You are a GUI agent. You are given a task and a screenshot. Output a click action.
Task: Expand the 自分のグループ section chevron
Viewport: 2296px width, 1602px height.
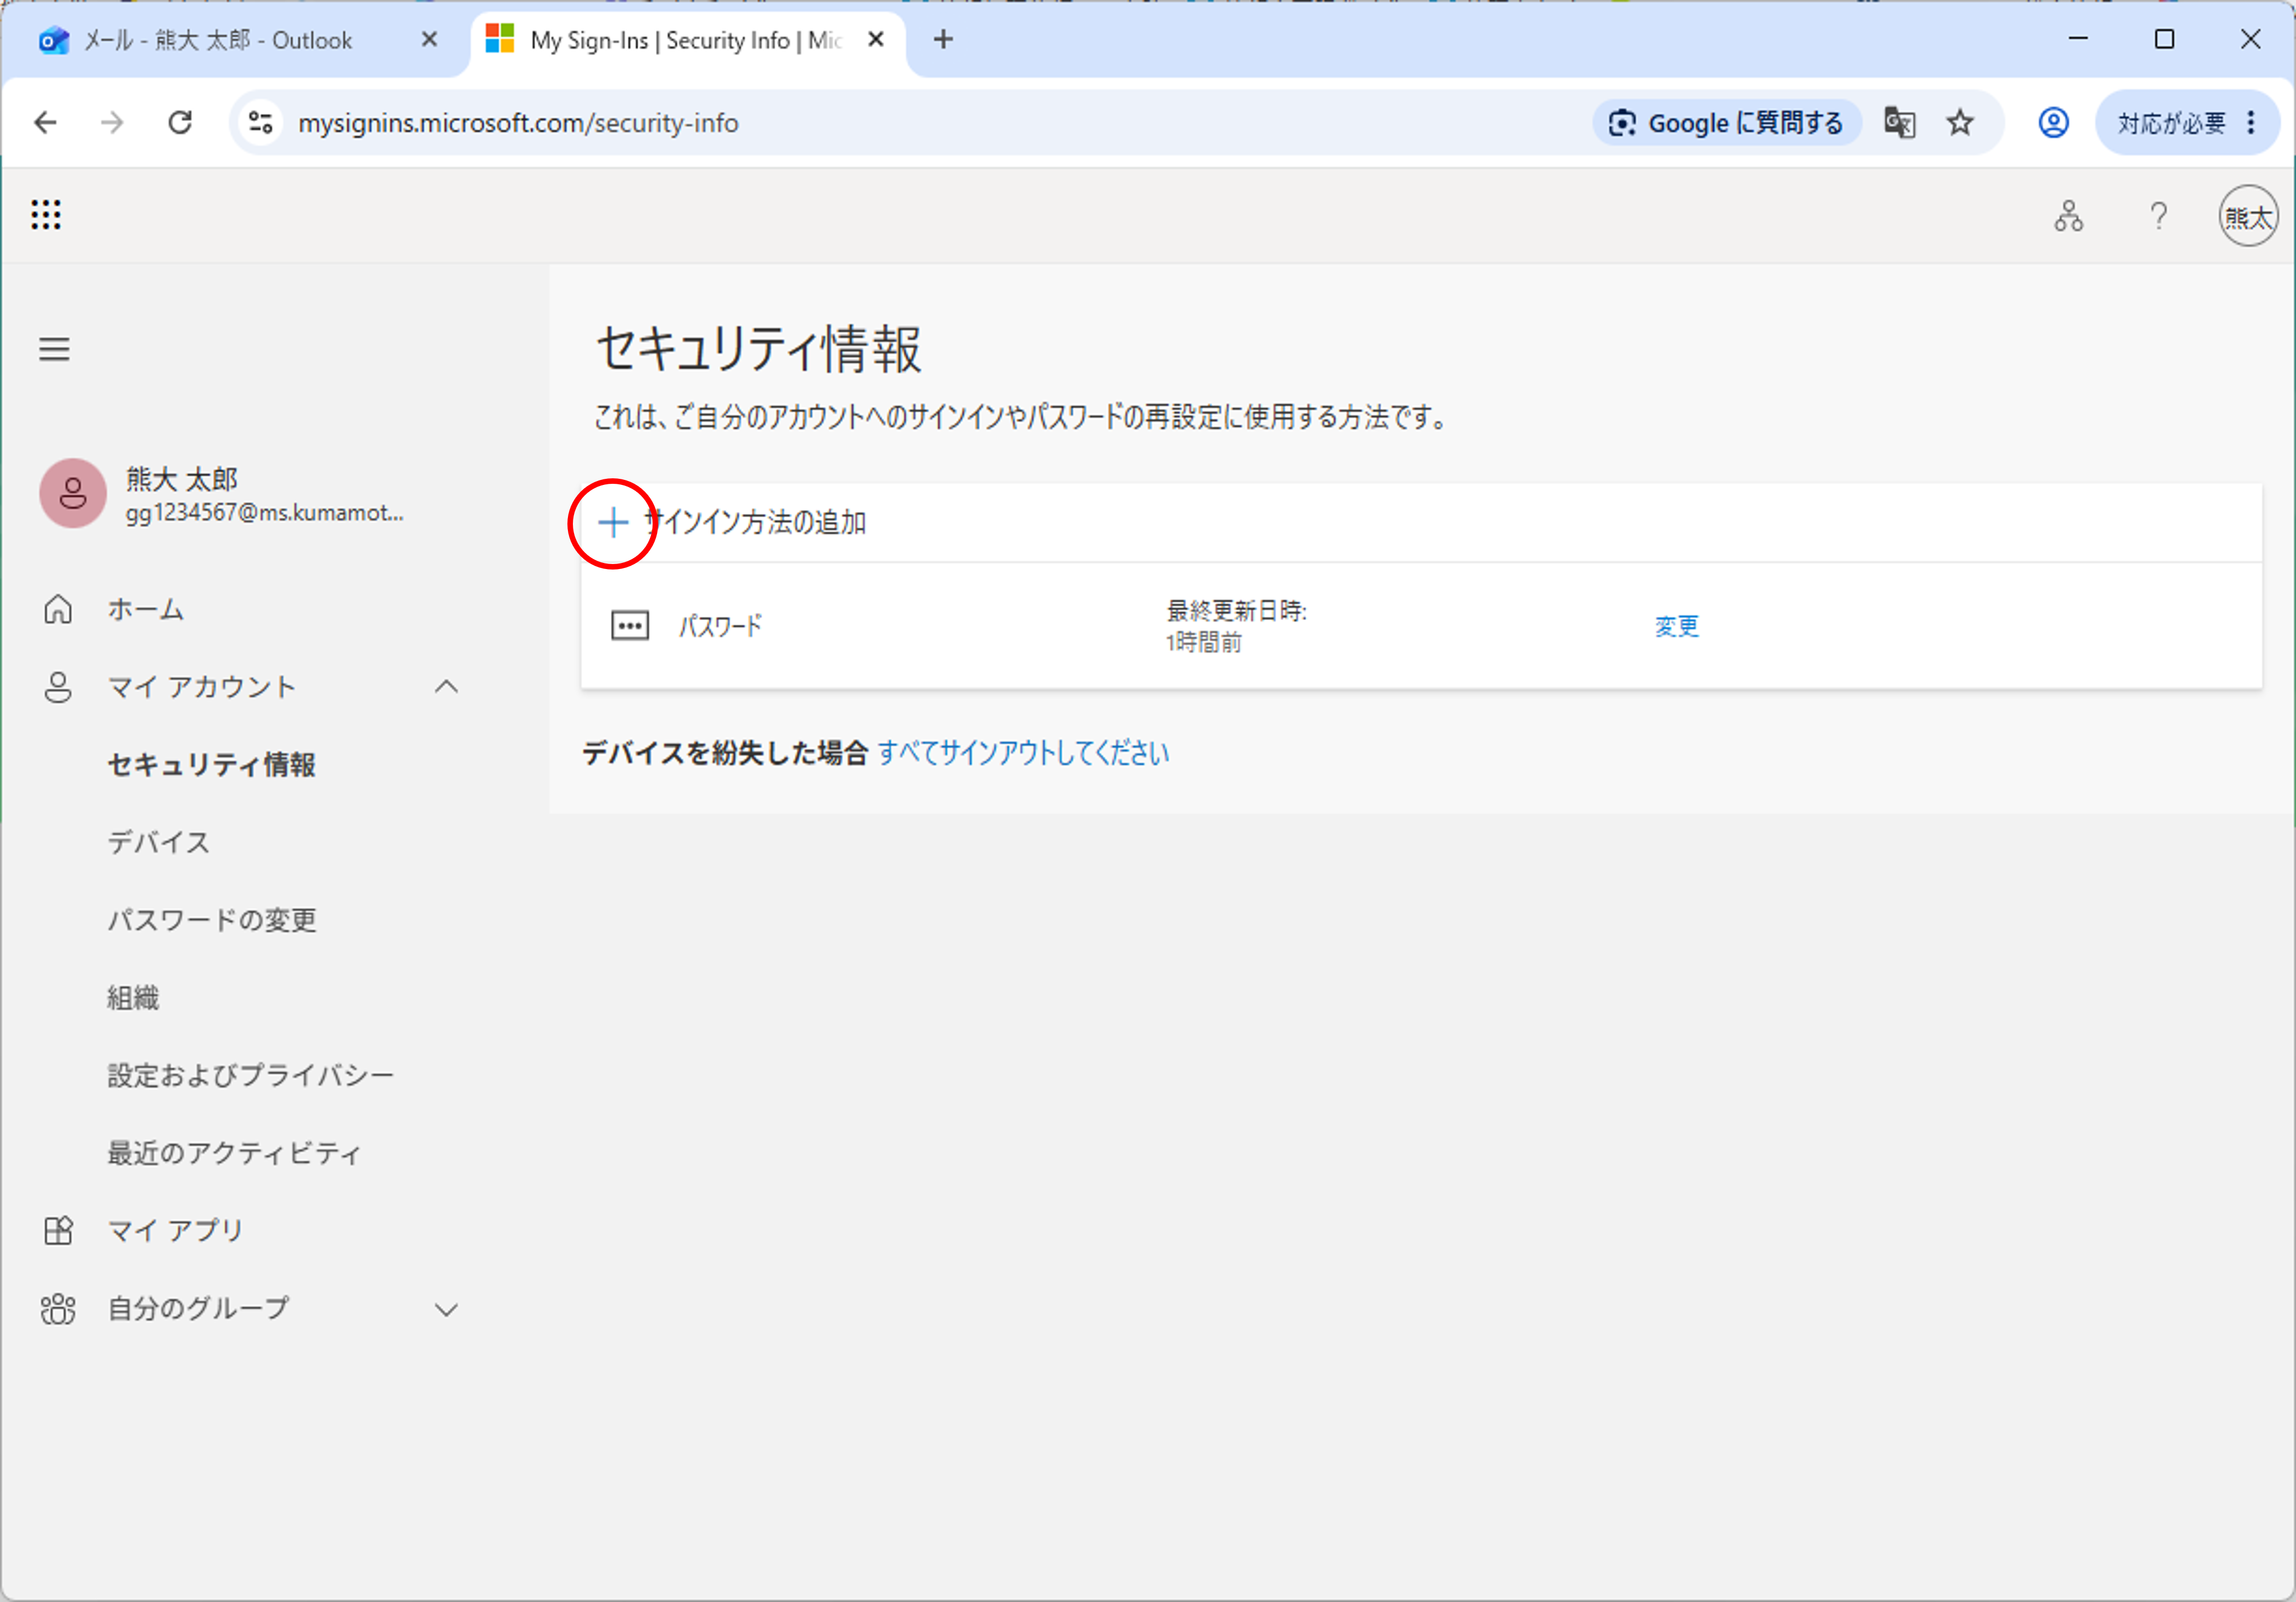coord(446,1310)
